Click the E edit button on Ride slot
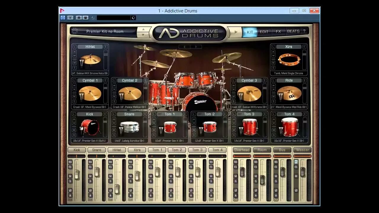 (304, 80)
